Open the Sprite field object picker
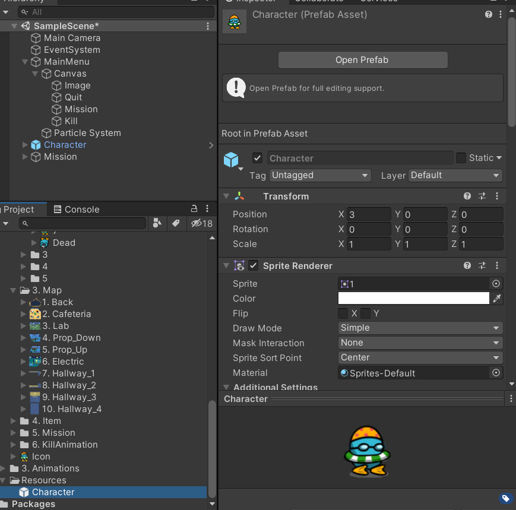 [x=496, y=283]
